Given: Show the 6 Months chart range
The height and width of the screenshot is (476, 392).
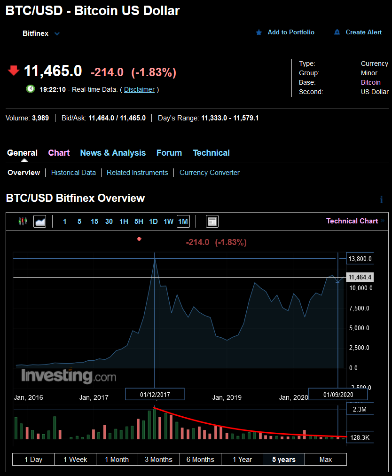Looking at the screenshot, I should (x=200, y=460).
